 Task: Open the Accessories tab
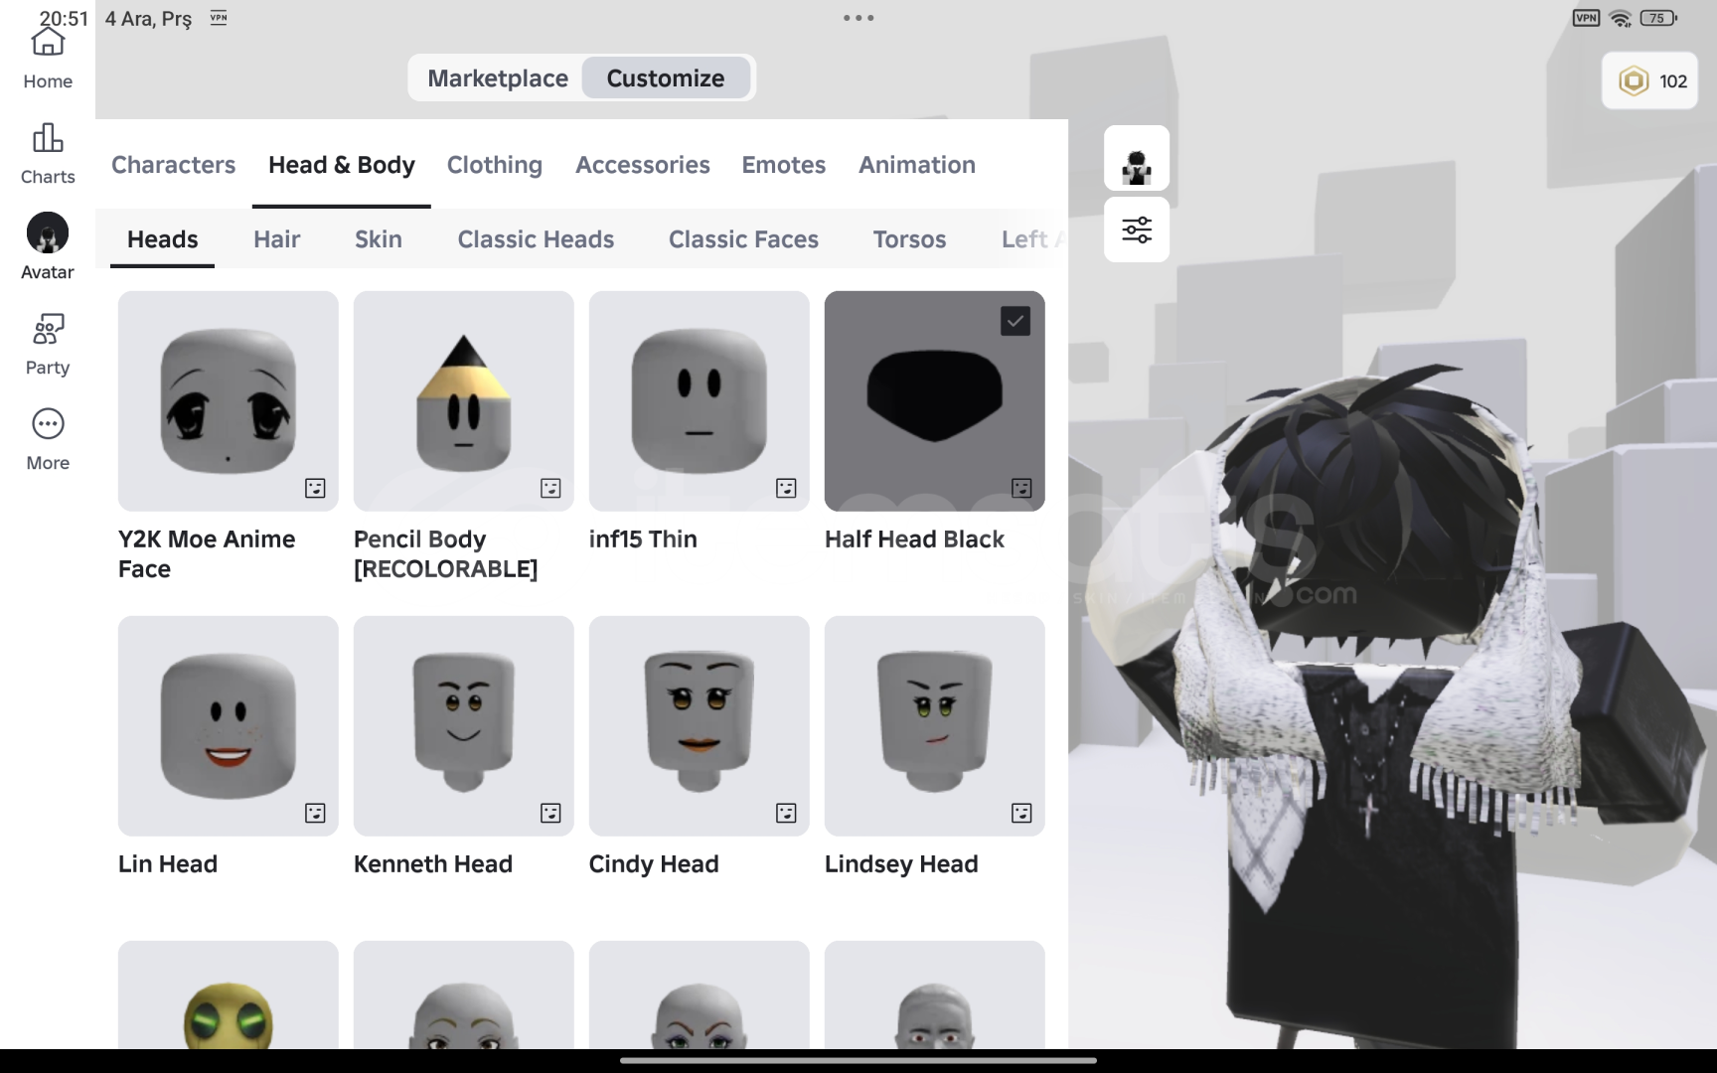point(643,165)
